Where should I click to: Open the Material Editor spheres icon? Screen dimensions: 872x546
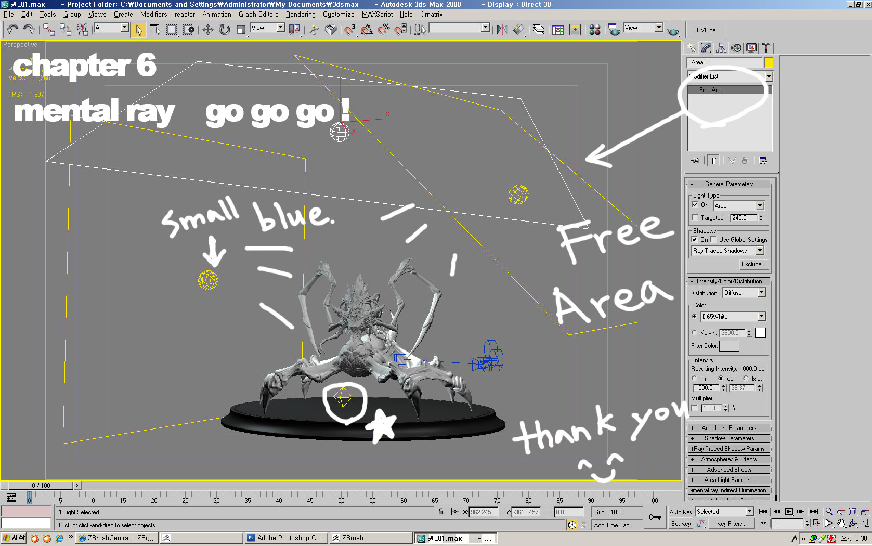pos(595,30)
